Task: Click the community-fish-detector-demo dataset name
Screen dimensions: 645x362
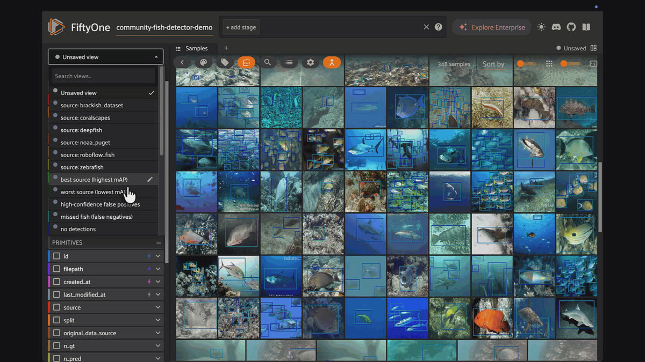Action: coord(164,27)
